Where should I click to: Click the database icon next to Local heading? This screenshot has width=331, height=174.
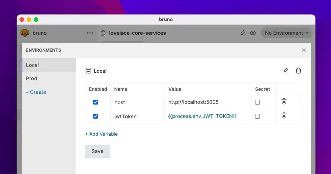(x=89, y=71)
